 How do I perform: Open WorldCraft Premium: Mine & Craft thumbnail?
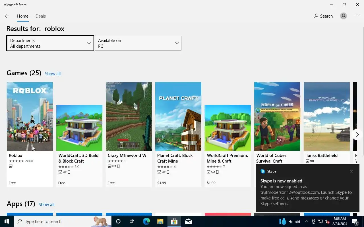coord(228,128)
